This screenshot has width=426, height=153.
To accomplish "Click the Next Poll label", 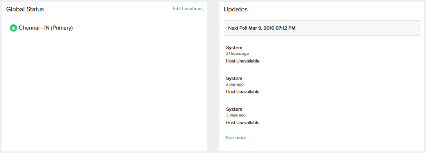I will click(x=238, y=28).
